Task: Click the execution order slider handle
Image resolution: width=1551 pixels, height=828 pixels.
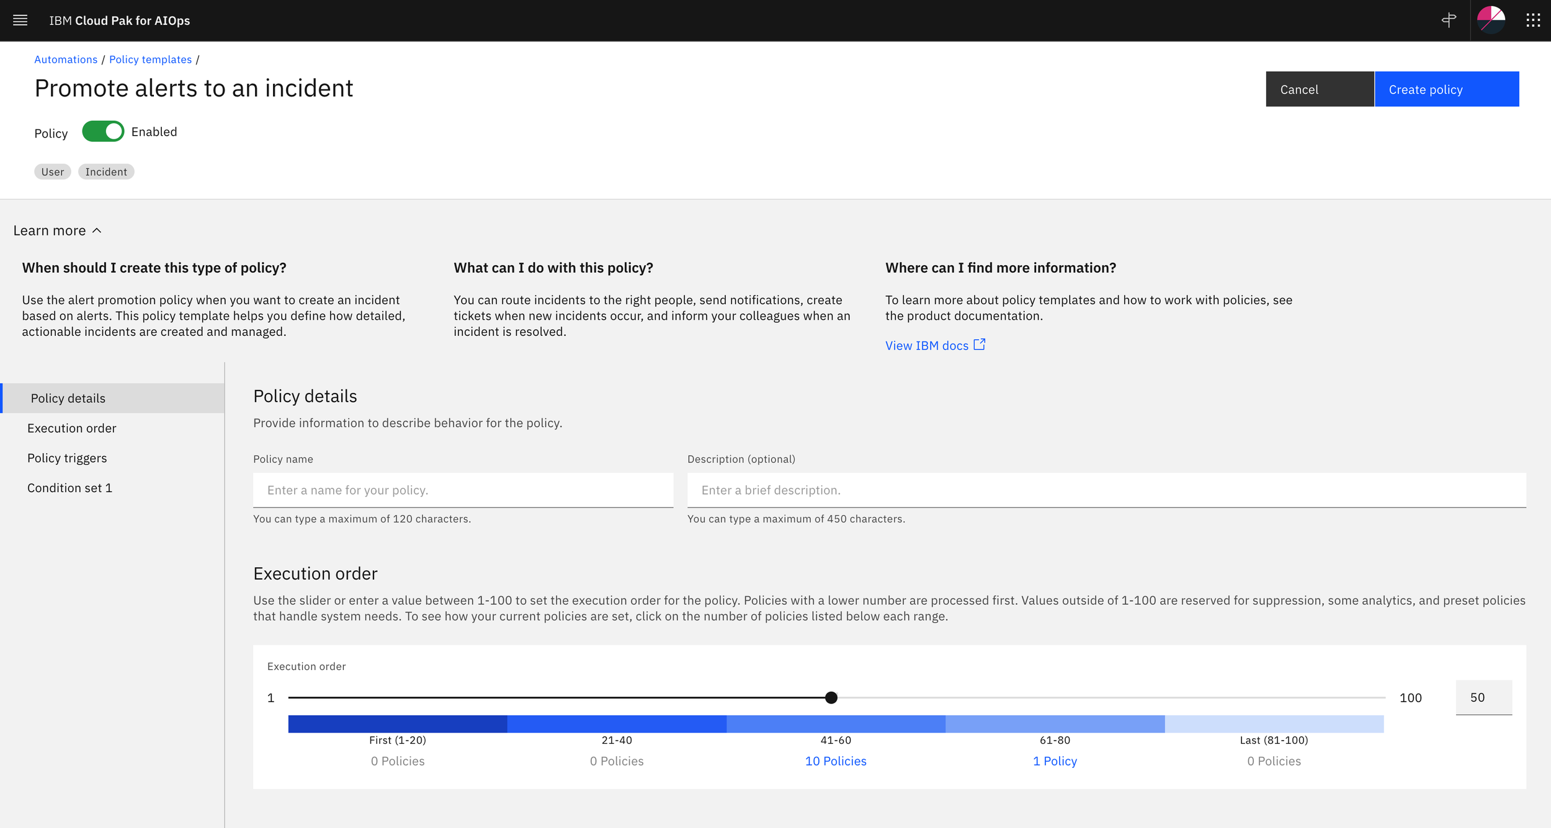Action: point(831,698)
